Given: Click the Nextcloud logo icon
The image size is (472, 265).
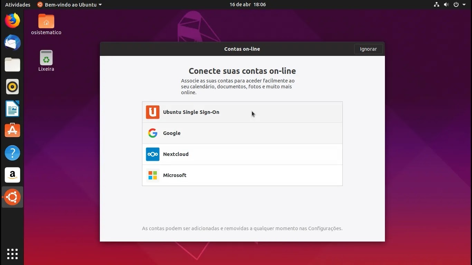Looking at the screenshot, I should click(153, 154).
